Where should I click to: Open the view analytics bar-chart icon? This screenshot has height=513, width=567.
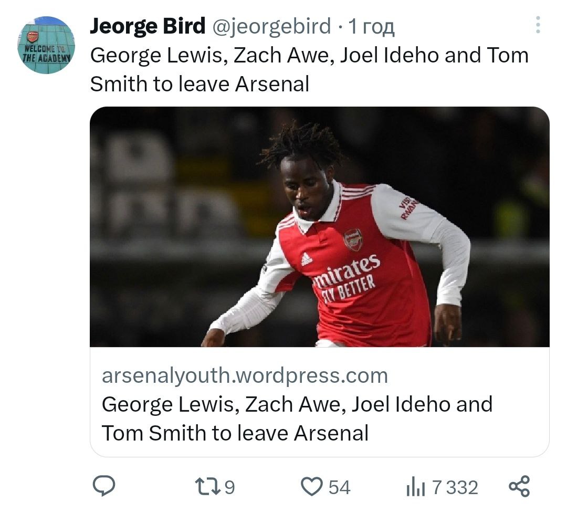point(416,487)
